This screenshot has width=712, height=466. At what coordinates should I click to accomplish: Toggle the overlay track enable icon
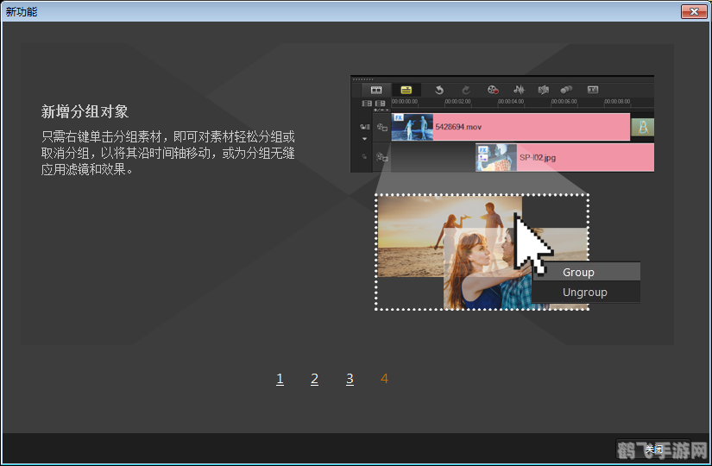coord(381,158)
